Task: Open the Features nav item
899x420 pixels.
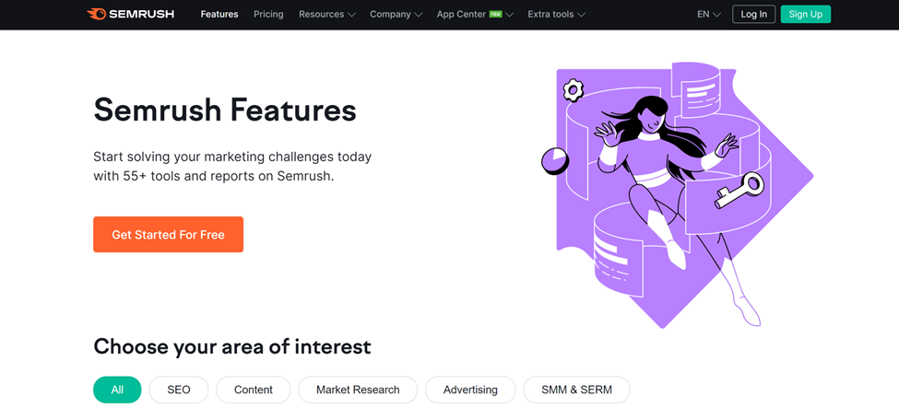Action: pos(219,15)
